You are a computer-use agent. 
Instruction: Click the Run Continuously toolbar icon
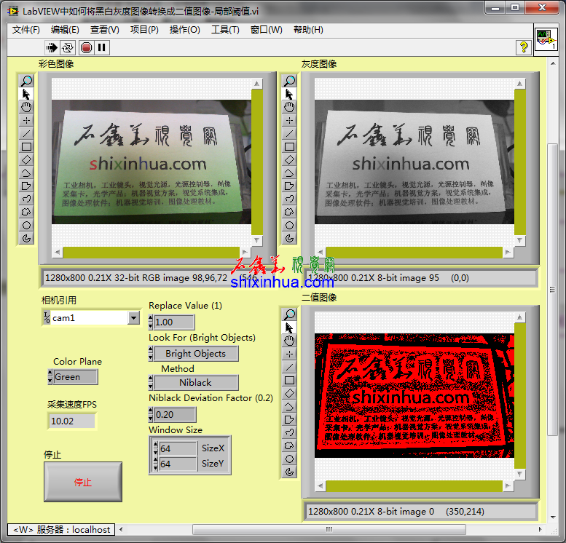coord(68,47)
